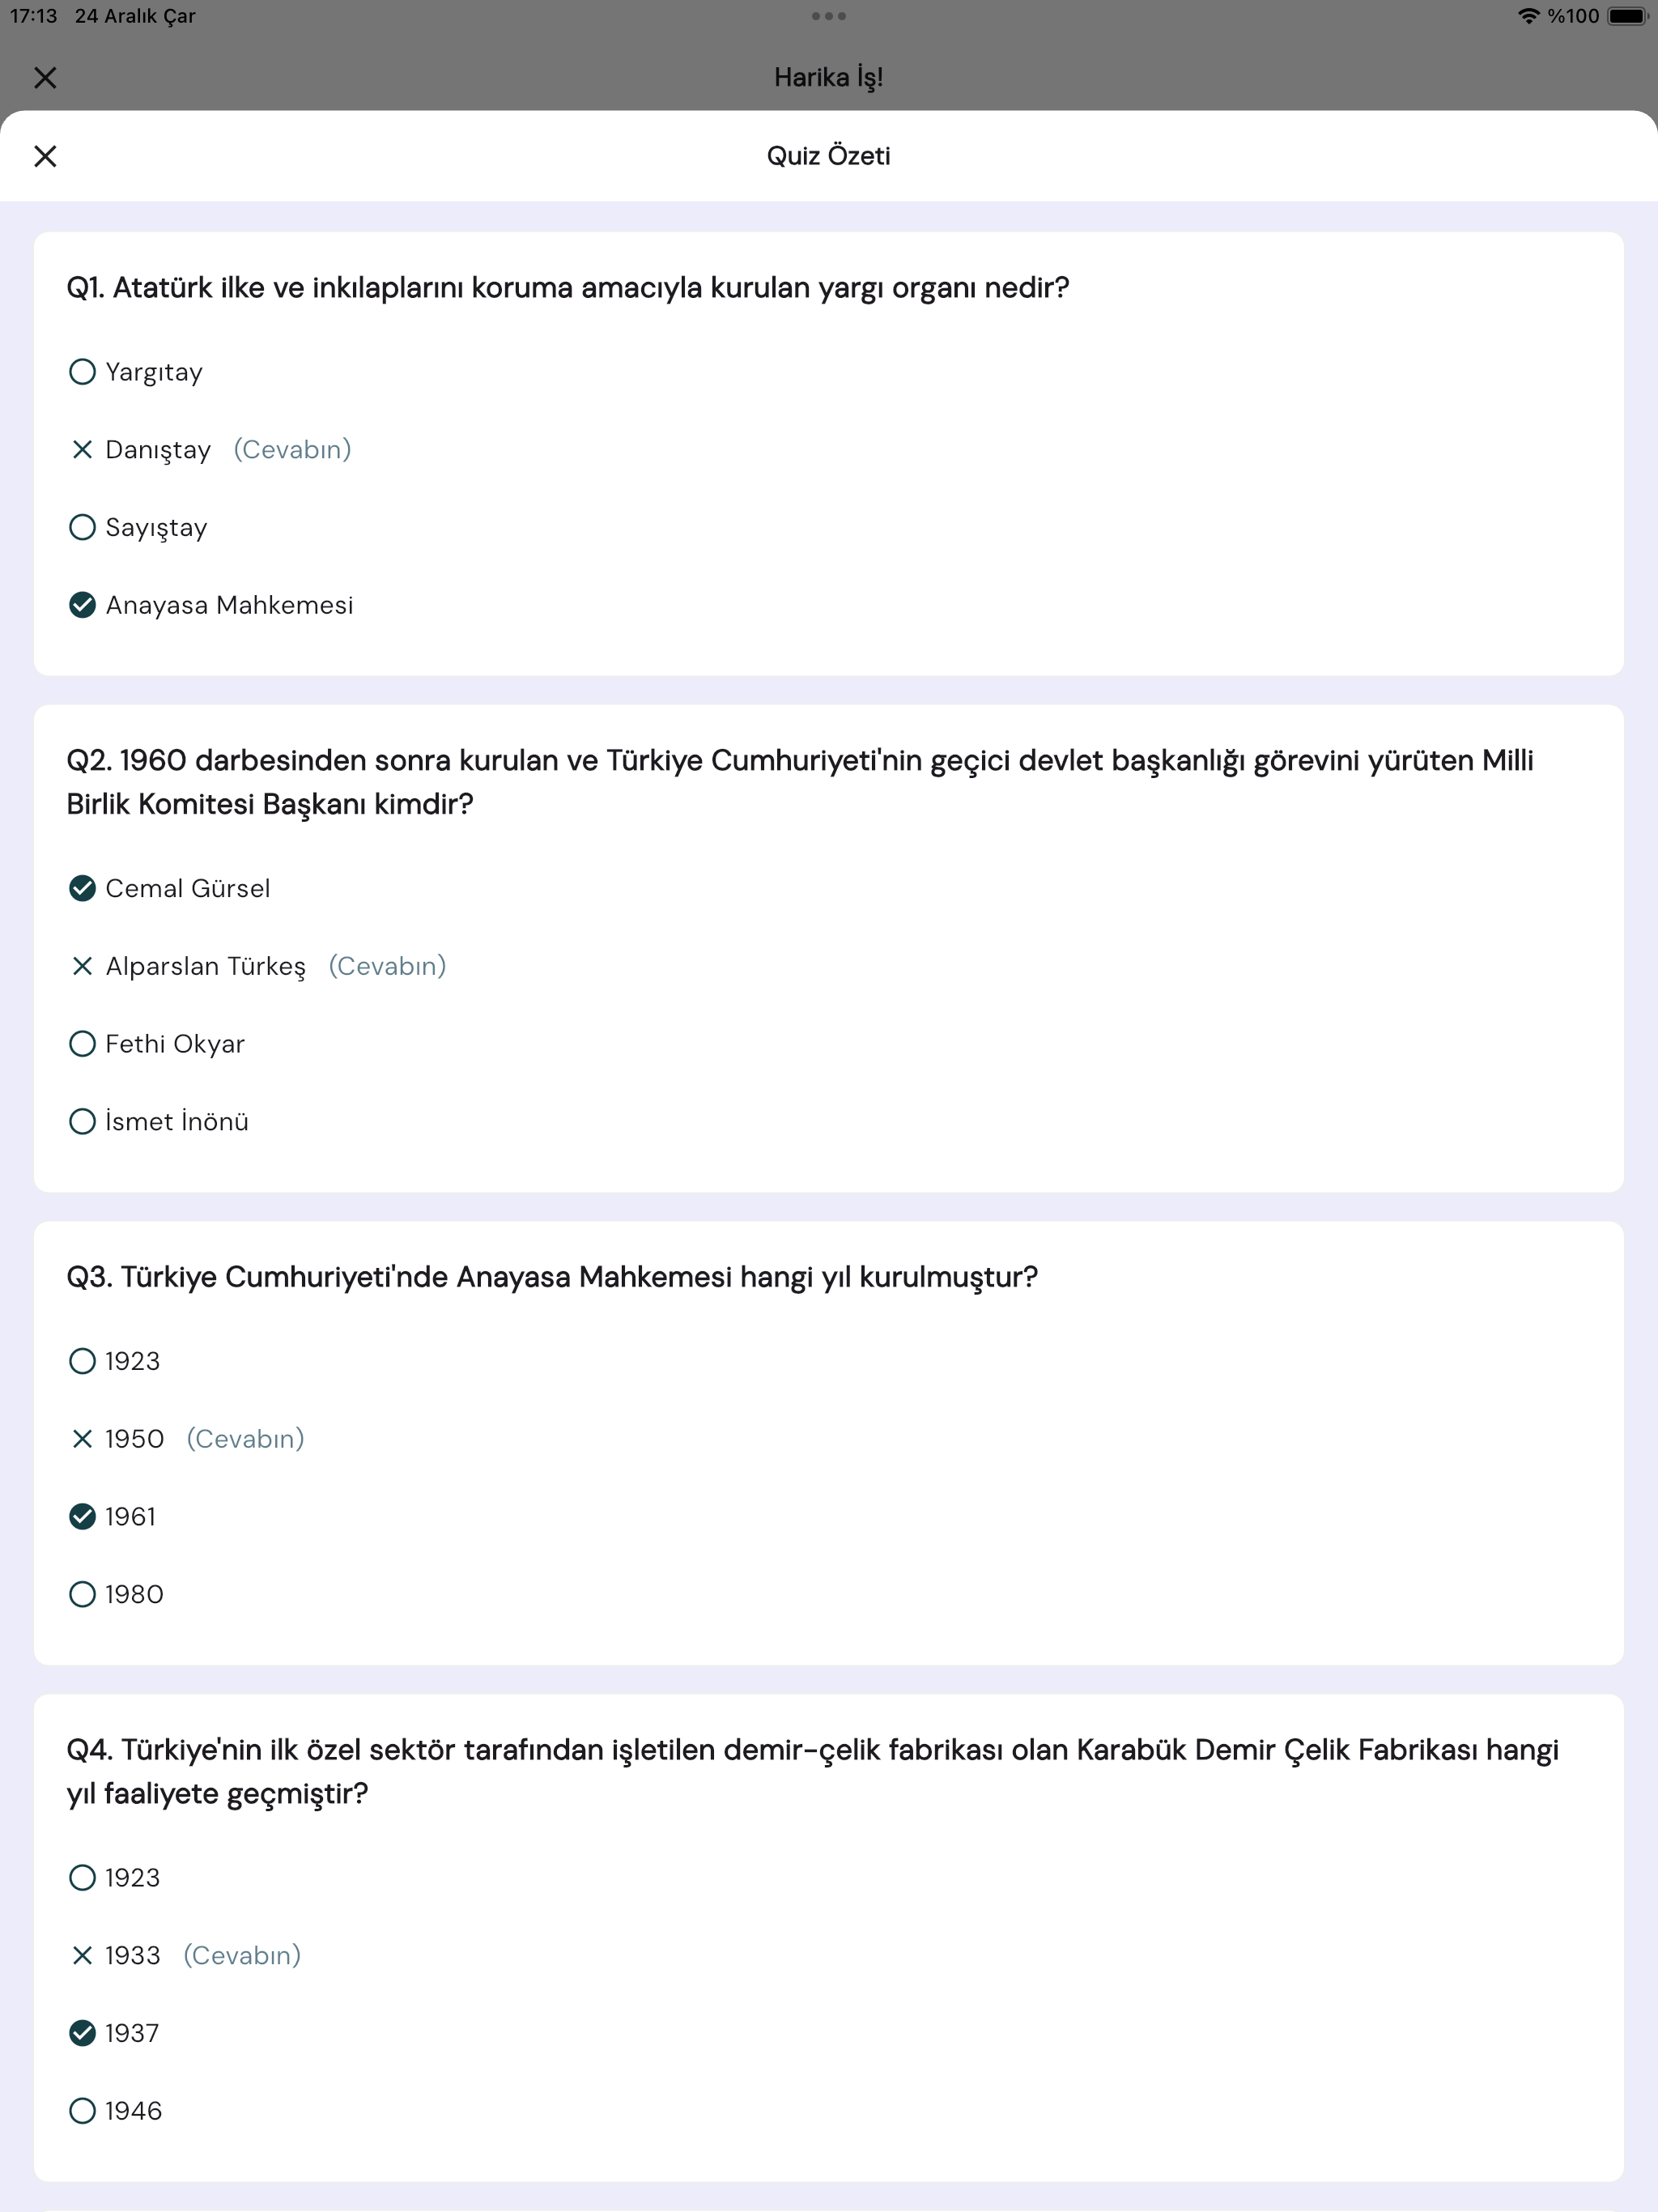Tap the checkmark icon beside Cemal Gürsel
The width and height of the screenshot is (1658, 2212).
point(82,888)
